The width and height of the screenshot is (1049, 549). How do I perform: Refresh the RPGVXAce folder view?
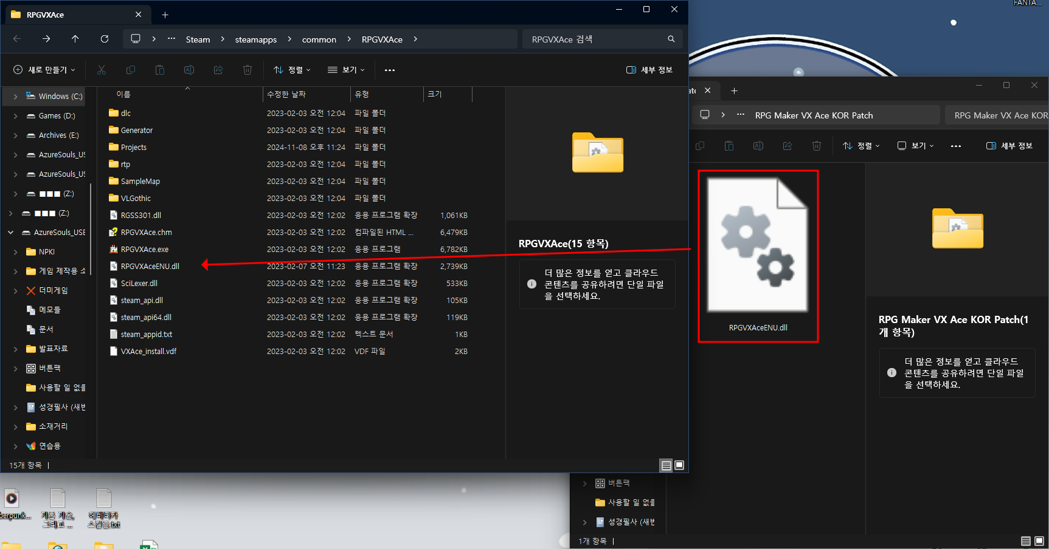tap(105, 39)
